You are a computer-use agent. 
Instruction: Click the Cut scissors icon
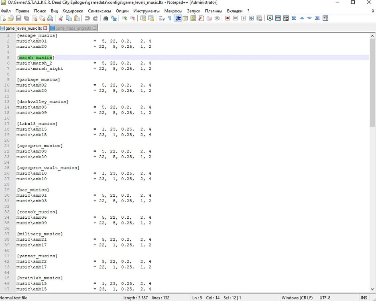click(x=61, y=18)
